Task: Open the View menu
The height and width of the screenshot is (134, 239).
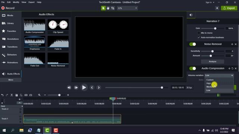Action: [24, 2]
